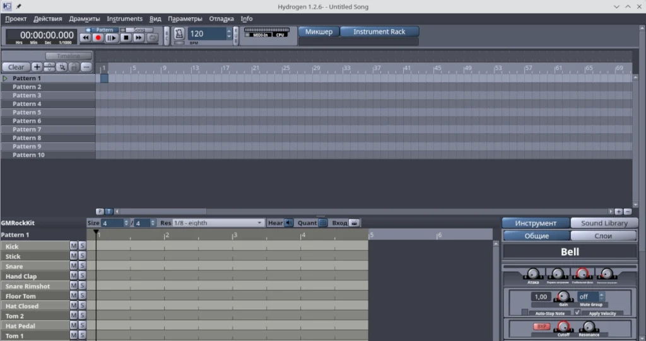646x341 pixels.
Task: Open the Info menu
Action: tap(247, 18)
